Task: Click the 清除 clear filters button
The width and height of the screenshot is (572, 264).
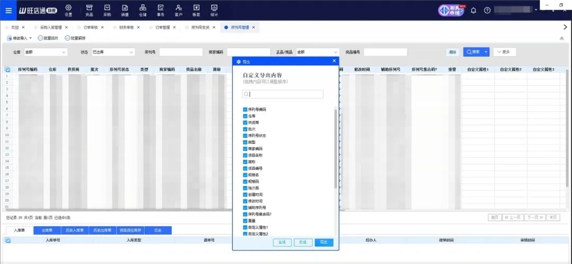Action: tap(452, 52)
